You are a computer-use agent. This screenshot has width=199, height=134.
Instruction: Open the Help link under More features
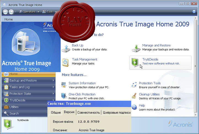(142, 105)
